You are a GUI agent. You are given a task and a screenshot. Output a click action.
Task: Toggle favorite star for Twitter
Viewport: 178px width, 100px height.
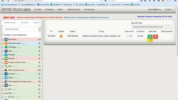click(3, 78)
